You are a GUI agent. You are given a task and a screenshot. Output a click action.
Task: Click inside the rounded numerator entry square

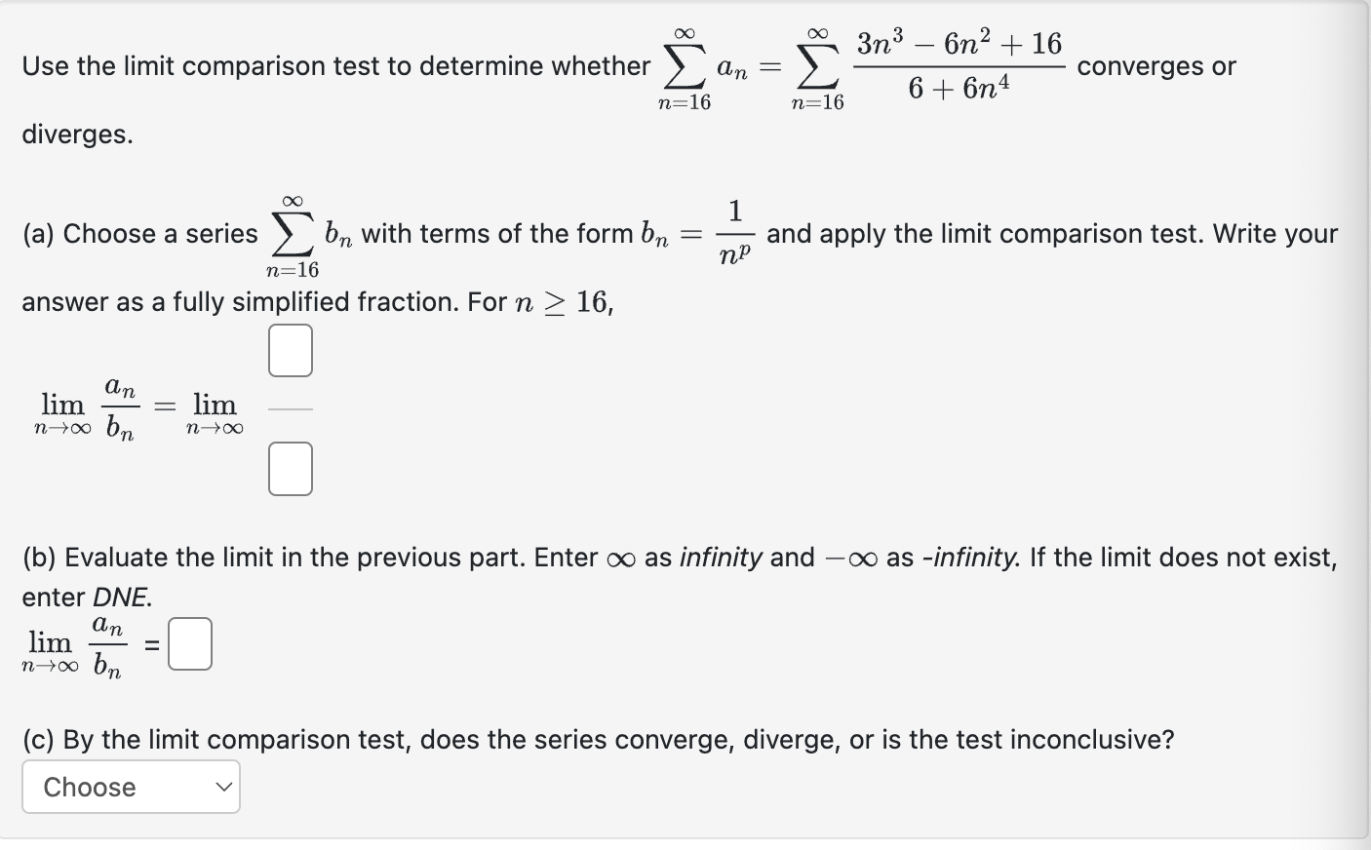coord(290,350)
